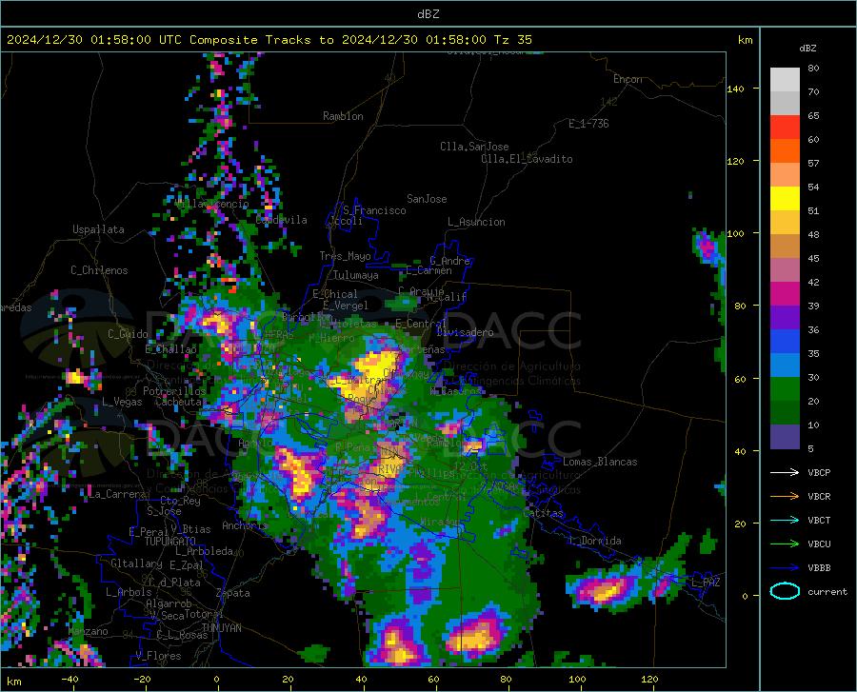
Task: Click the dBZ title at top
Action: tap(428, 14)
